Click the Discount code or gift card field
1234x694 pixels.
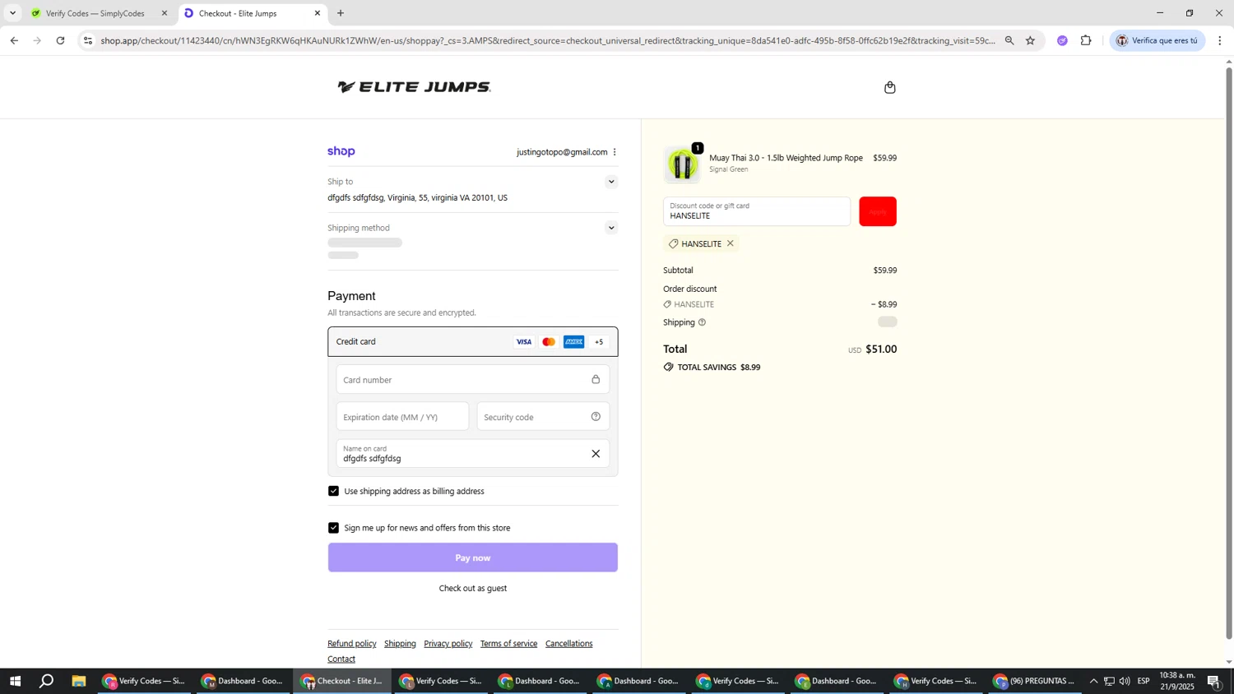click(757, 211)
